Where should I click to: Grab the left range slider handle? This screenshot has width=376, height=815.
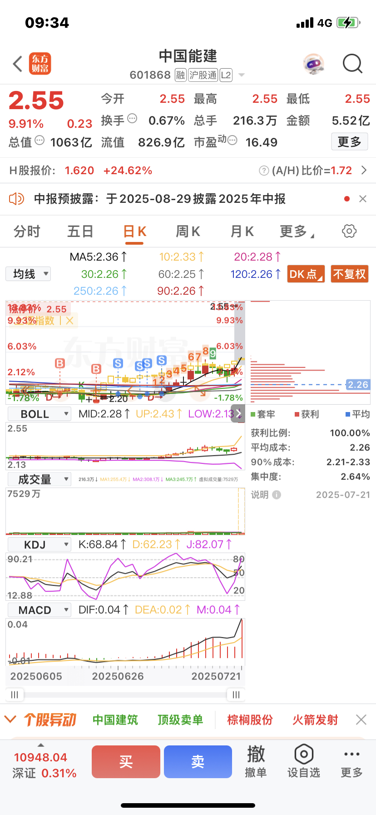click(15, 694)
